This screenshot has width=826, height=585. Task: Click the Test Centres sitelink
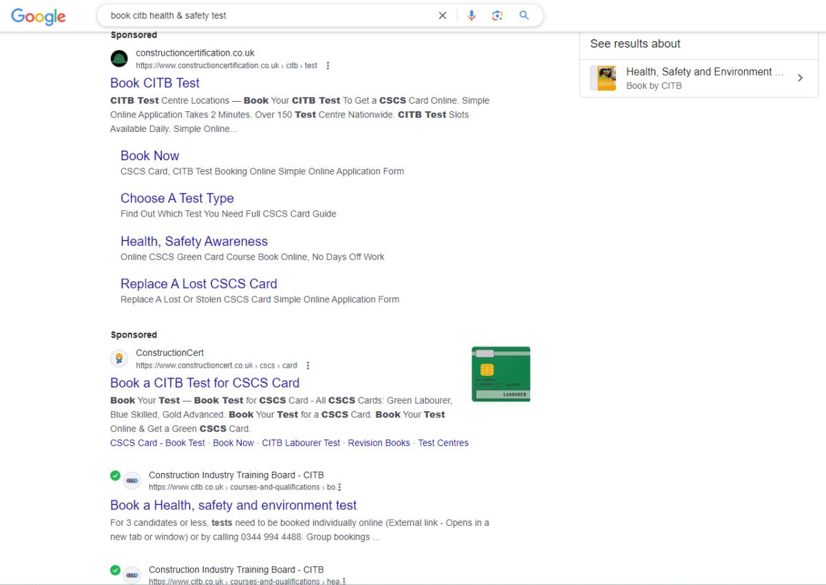443,443
